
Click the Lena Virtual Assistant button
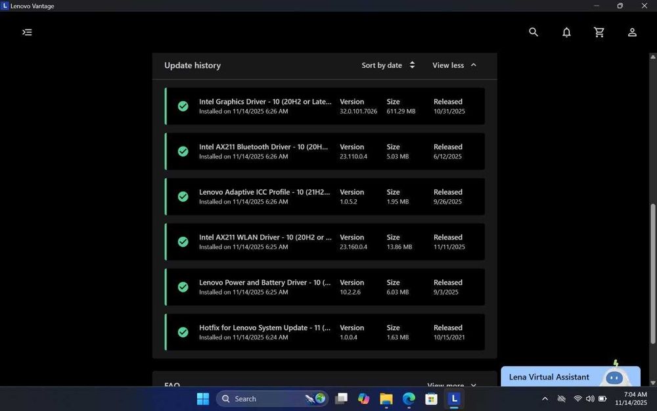(570, 376)
